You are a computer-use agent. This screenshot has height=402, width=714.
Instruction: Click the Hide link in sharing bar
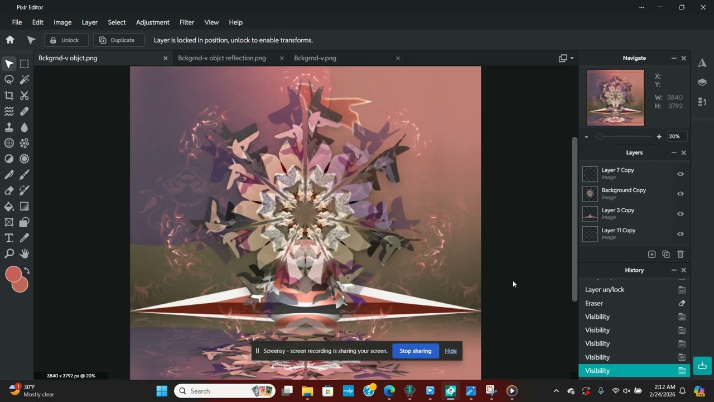pyautogui.click(x=451, y=351)
